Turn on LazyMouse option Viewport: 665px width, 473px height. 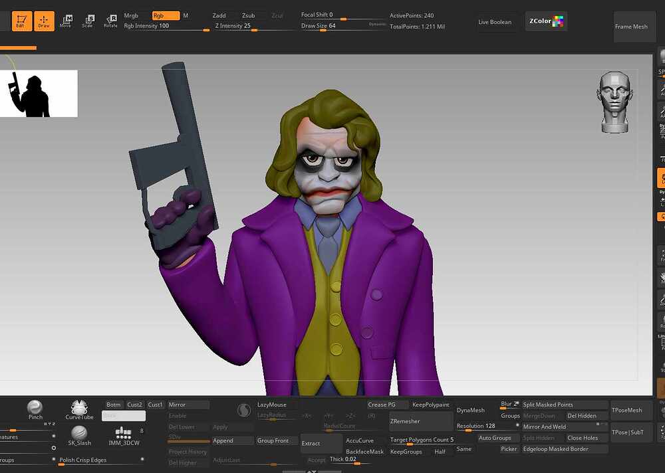click(x=272, y=405)
